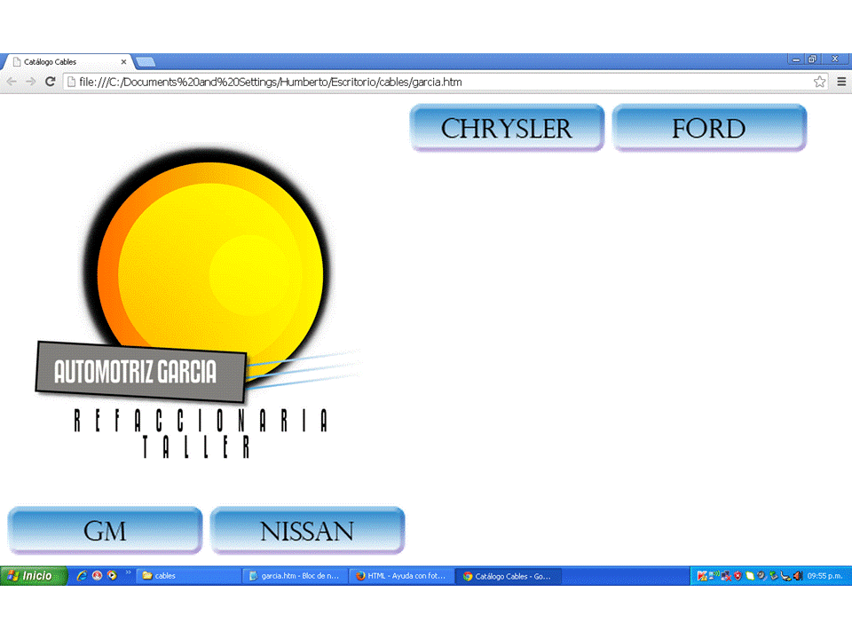Open the NISSAN cable catalog

tap(307, 531)
